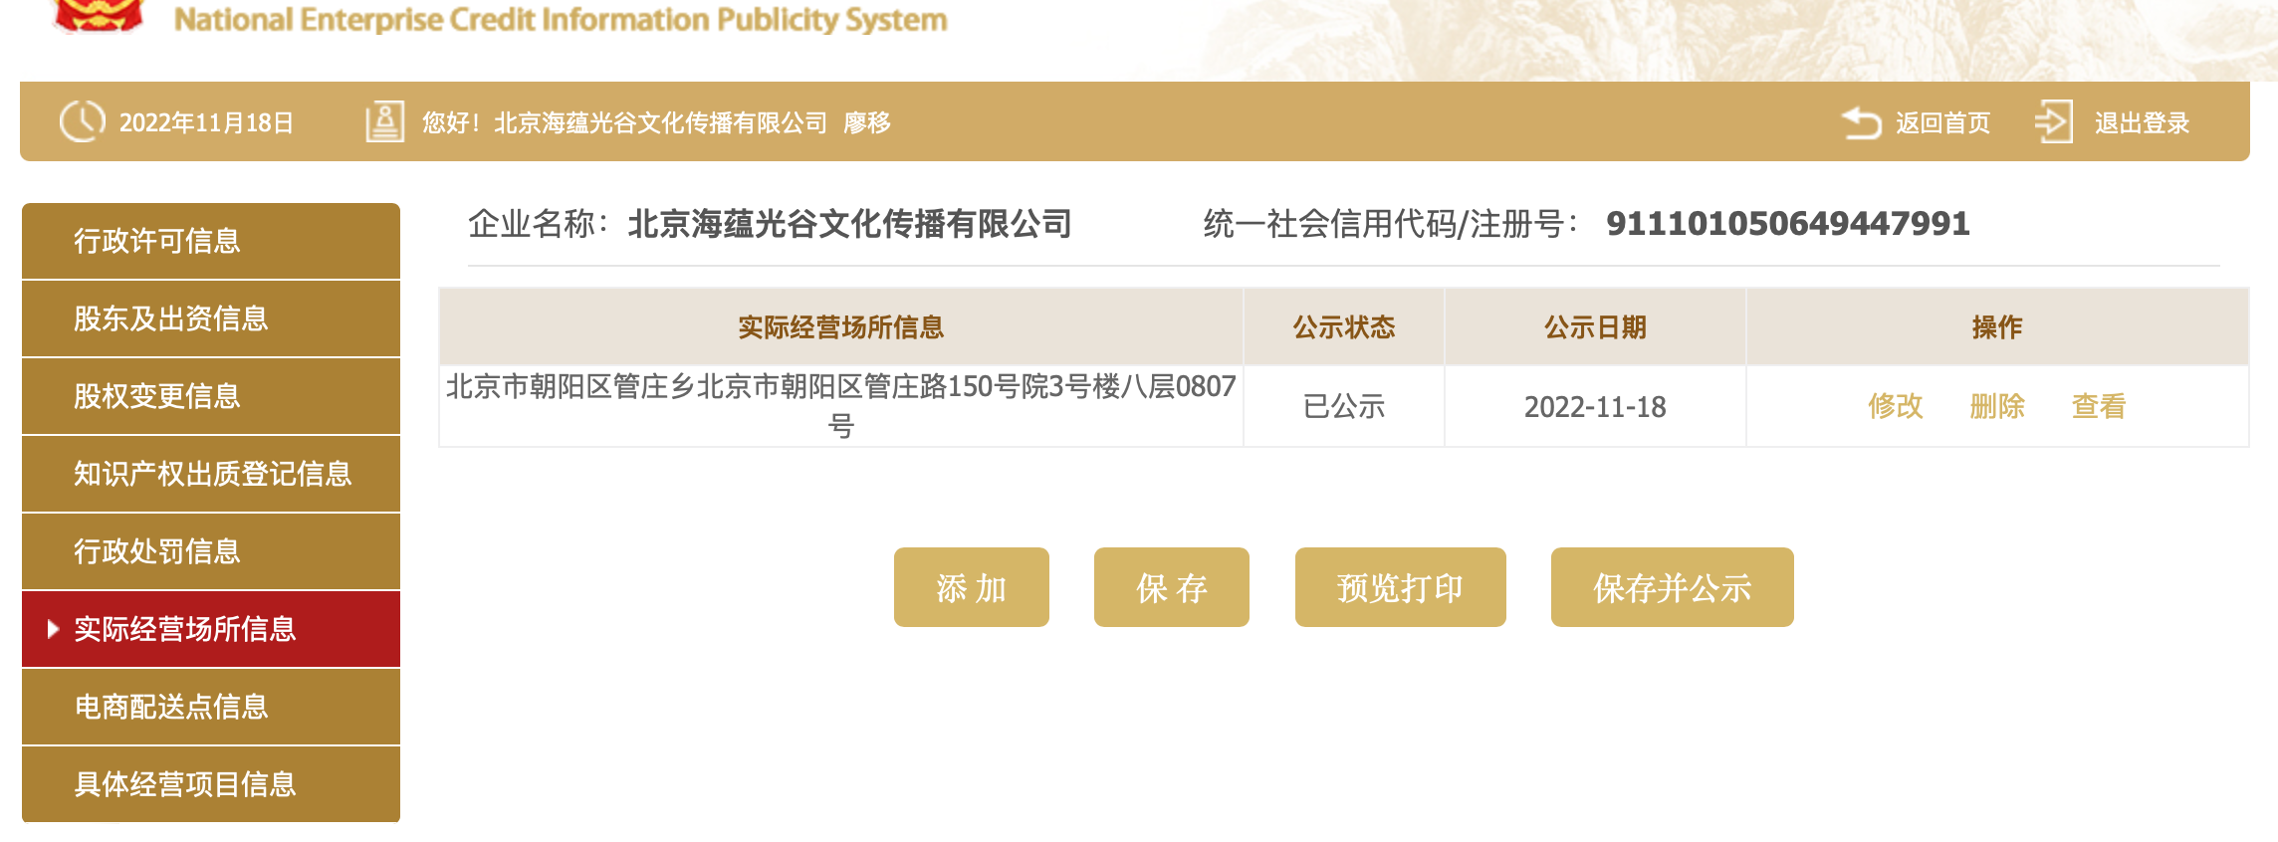Click the address cell 北京市朝阳区管庄乡
The height and width of the screenshot is (842, 2278).
point(841,406)
